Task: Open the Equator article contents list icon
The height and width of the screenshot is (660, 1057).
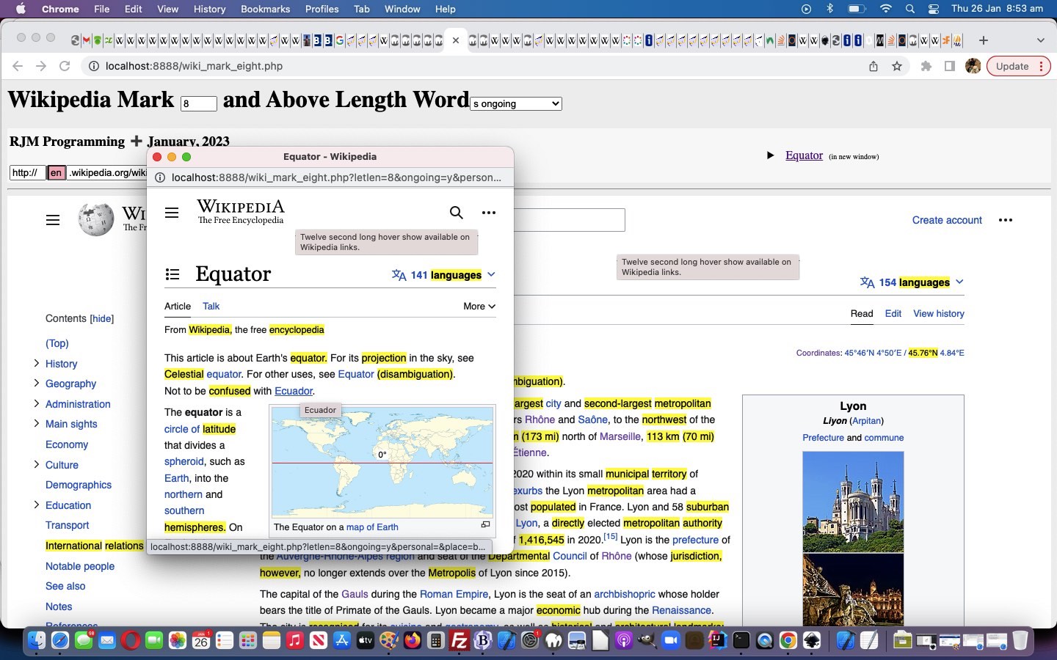Action: tap(172, 274)
